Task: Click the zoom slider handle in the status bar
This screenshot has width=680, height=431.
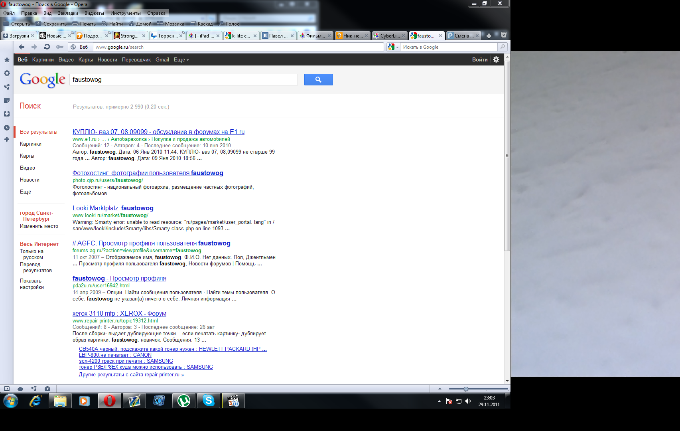Action: (x=466, y=389)
